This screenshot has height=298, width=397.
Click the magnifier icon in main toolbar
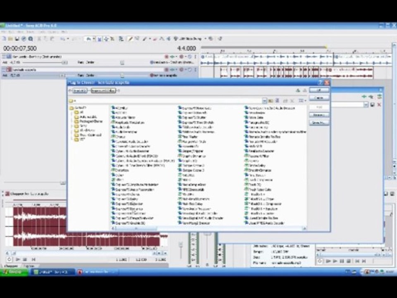pyautogui.click(x=30, y=39)
